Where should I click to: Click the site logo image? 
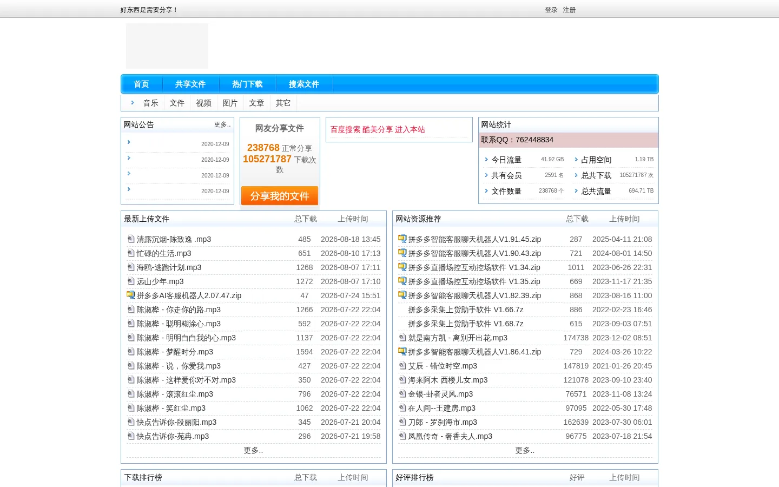pyautogui.click(x=167, y=45)
